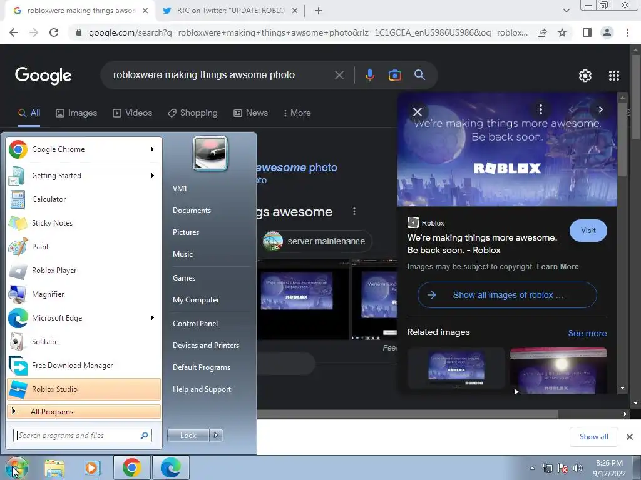Open Google Chrome from Start menu
641x480 pixels.
(x=84, y=149)
